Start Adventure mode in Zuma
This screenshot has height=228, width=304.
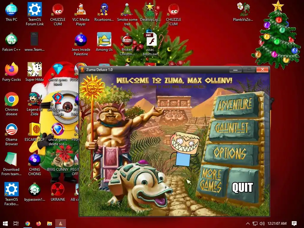pos(235,105)
